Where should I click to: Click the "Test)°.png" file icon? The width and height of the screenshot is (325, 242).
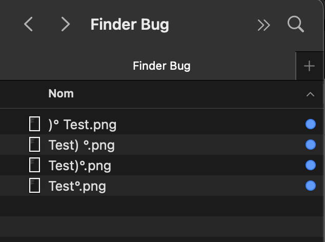pos(34,165)
